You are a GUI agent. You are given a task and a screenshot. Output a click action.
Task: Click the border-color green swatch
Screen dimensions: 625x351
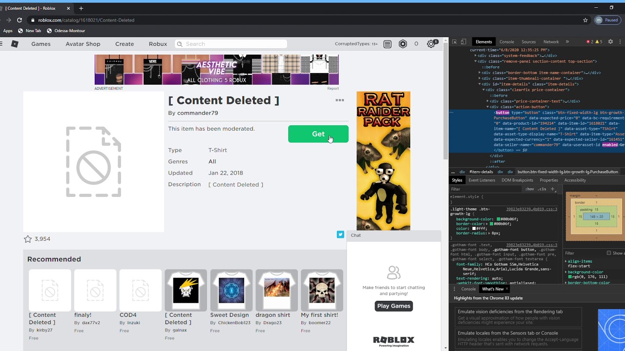pos(492,224)
